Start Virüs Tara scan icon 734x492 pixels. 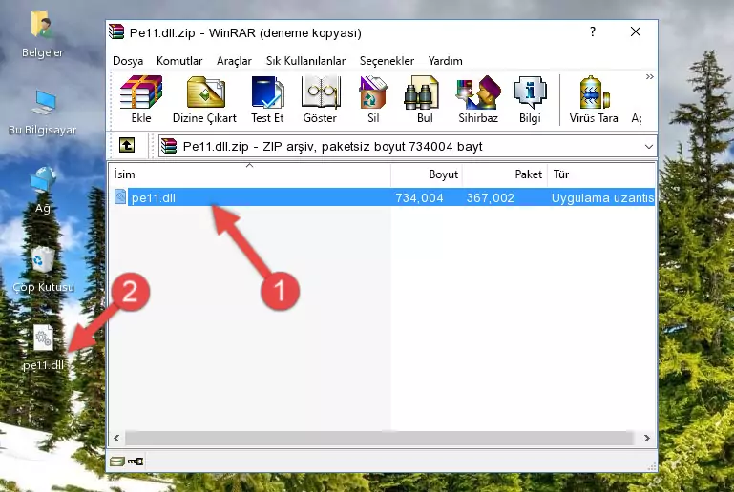[x=593, y=99]
